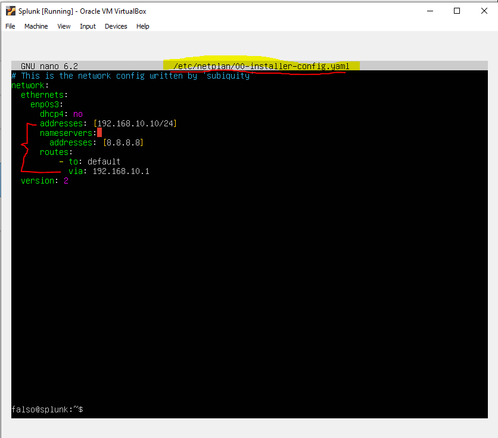Click the 'routes:' line
498x438 pixels.
click(x=56, y=152)
